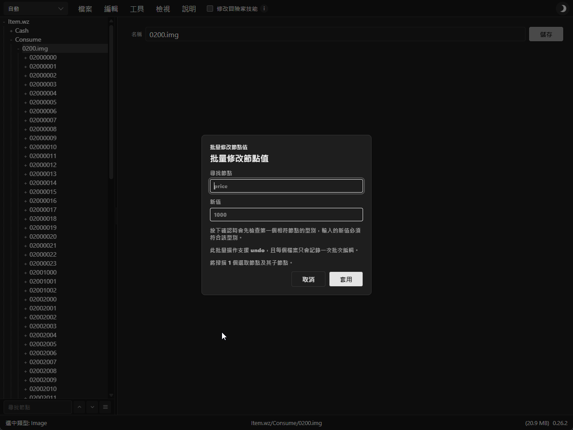This screenshot has width=573, height=430.
Task: Select tree item 02000010
Action: [x=43, y=147]
